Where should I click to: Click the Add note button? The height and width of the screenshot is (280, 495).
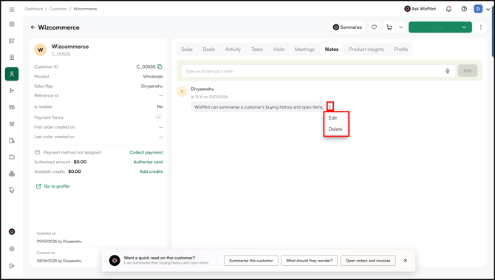[x=468, y=71]
